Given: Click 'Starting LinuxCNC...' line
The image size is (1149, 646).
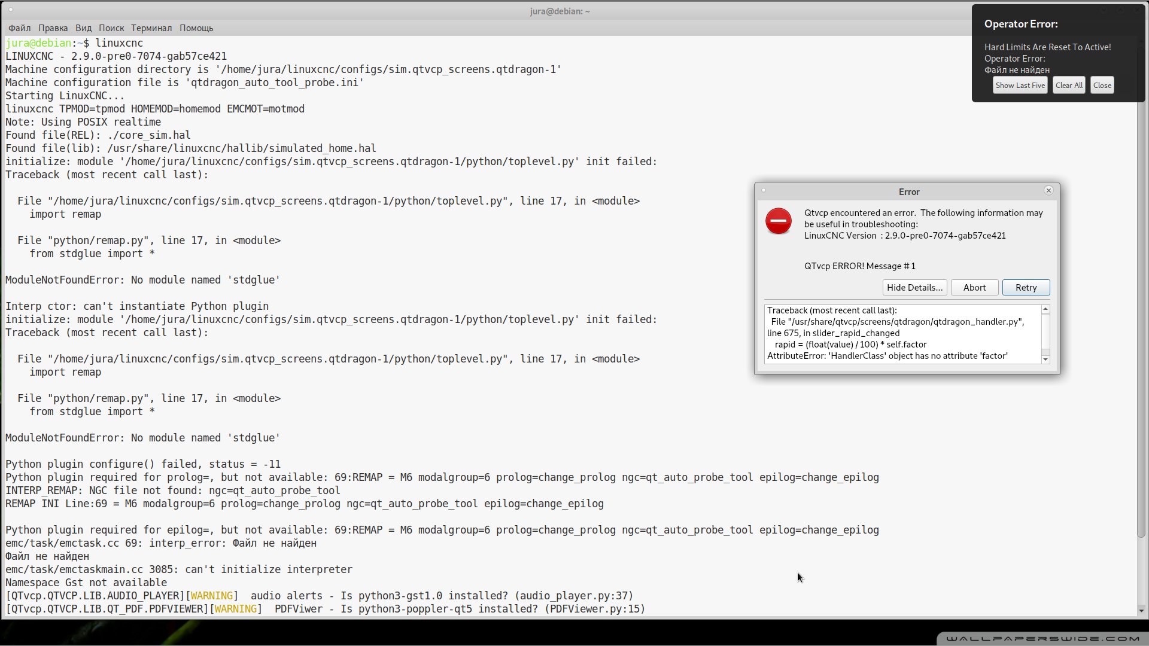Looking at the screenshot, I should (x=65, y=96).
